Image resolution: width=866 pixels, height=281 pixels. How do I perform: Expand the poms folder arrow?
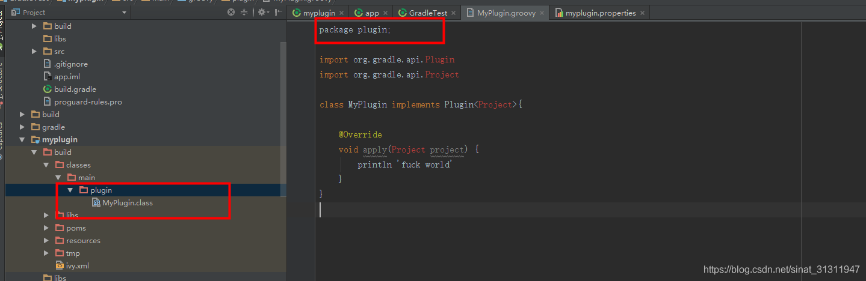[46, 228]
